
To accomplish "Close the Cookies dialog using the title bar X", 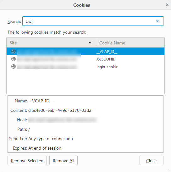I will pos(167,5).
